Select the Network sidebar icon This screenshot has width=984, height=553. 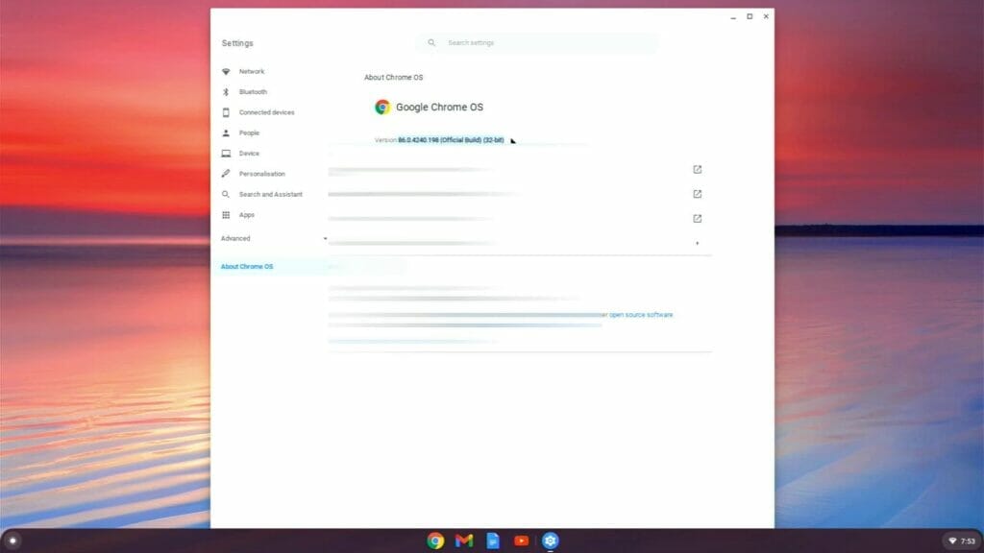(x=225, y=71)
